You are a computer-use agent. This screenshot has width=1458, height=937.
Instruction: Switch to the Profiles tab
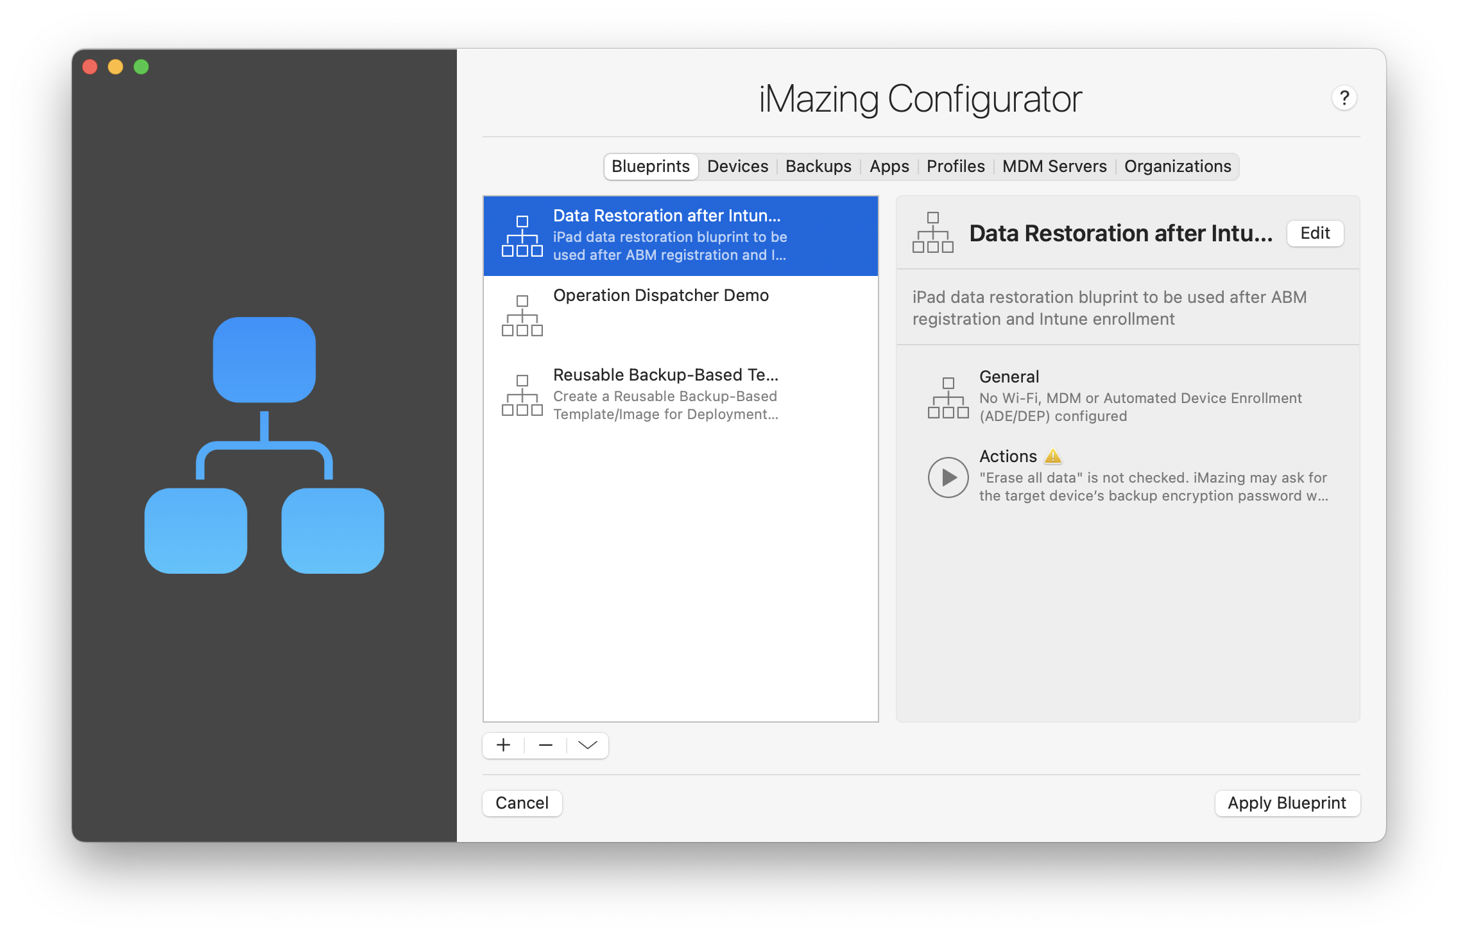click(956, 166)
